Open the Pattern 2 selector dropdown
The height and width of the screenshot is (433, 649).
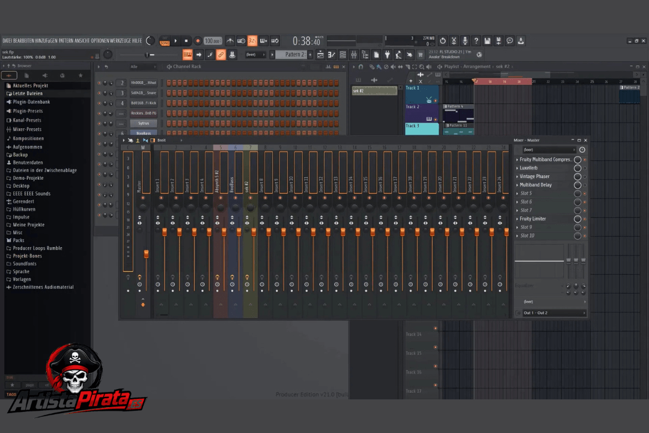[x=291, y=54]
